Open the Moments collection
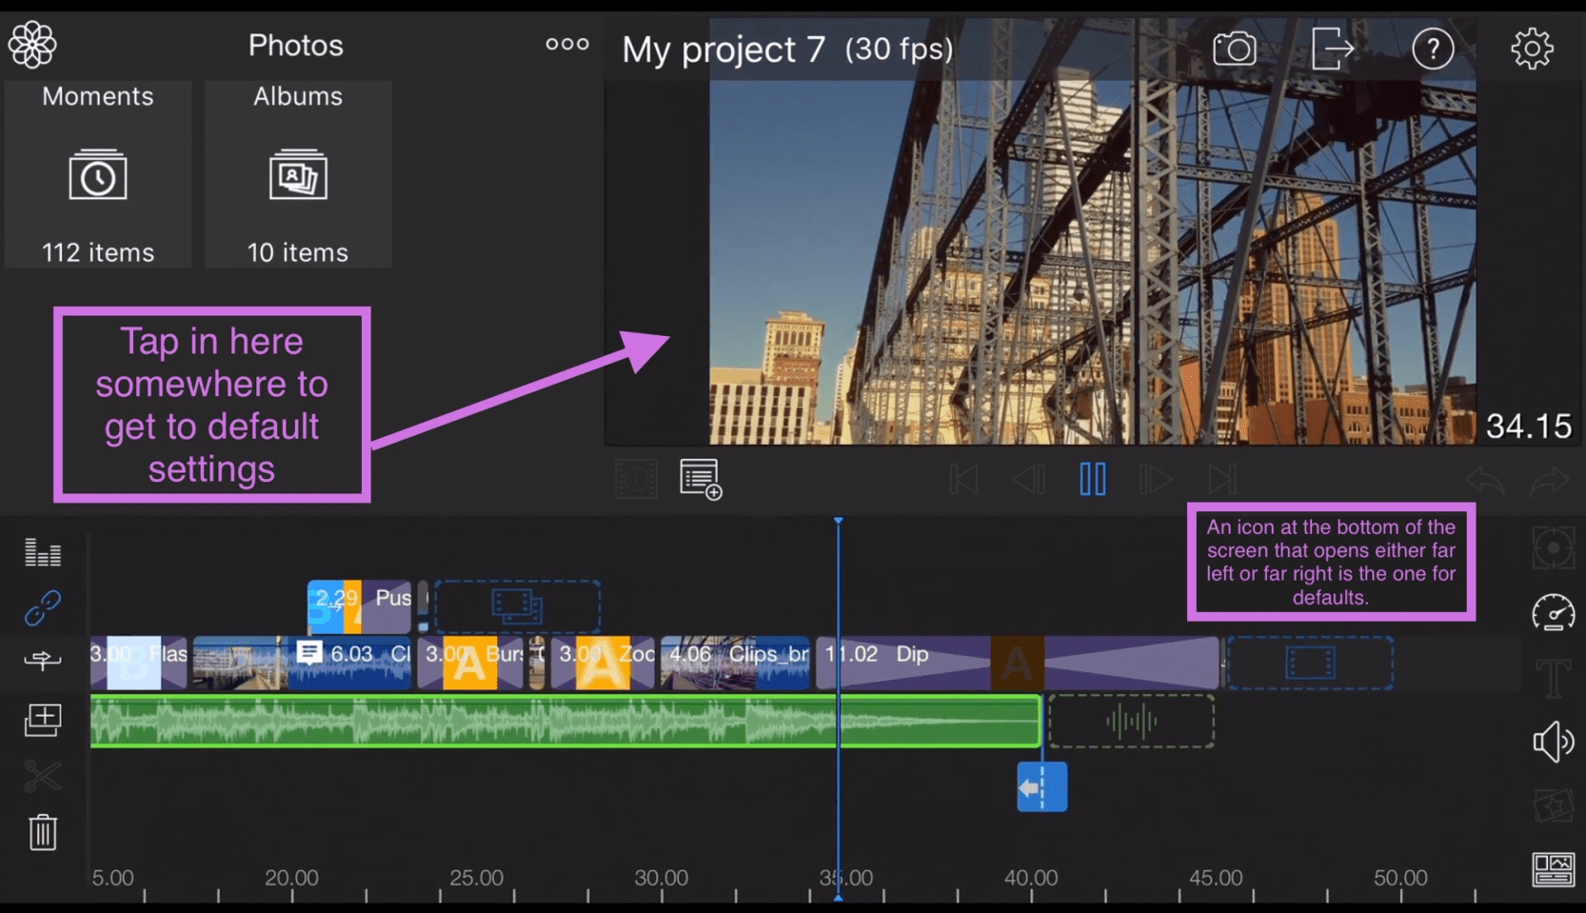This screenshot has width=1586, height=913. (97, 174)
